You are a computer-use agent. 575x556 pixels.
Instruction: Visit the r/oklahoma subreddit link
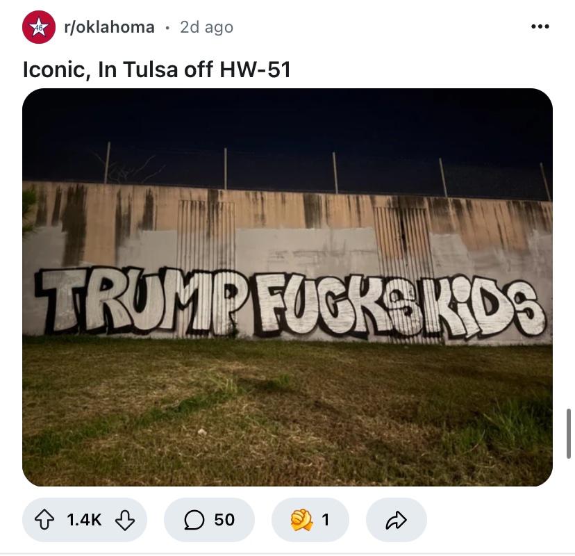click(x=109, y=27)
